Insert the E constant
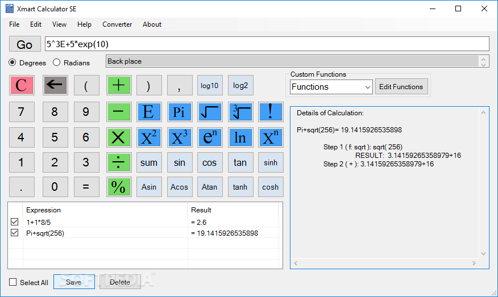The width and height of the screenshot is (498, 297). 149,112
